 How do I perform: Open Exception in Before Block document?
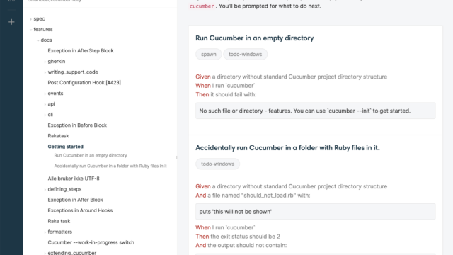click(77, 125)
